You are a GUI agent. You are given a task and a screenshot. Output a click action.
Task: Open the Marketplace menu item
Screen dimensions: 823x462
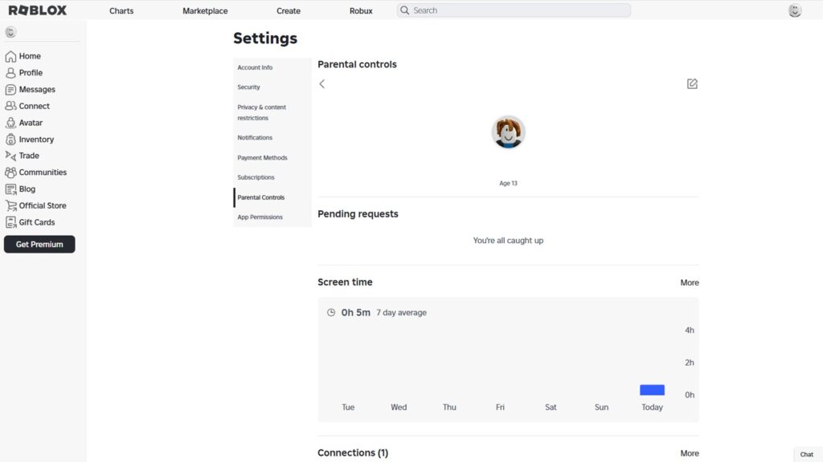(x=205, y=10)
